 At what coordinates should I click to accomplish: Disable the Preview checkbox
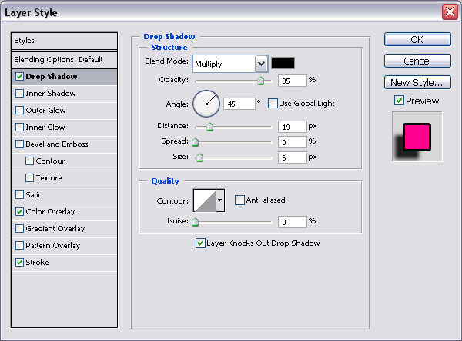(399, 101)
